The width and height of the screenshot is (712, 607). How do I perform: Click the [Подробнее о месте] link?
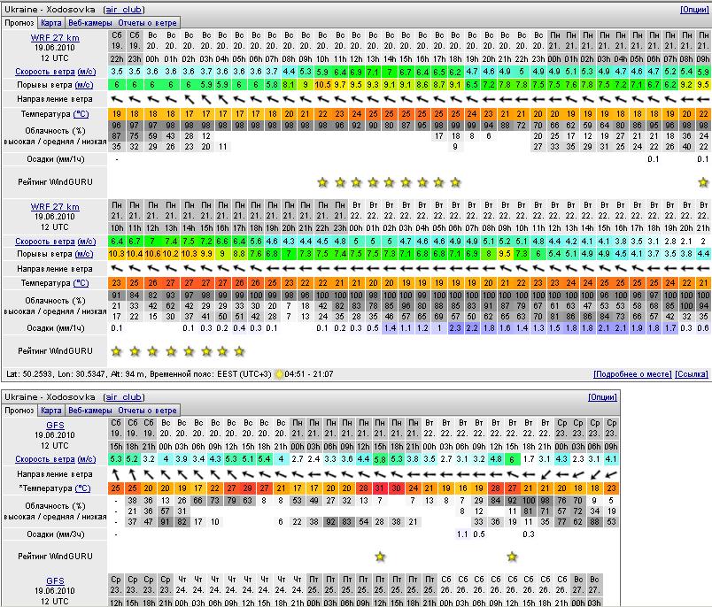click(631, 374)
